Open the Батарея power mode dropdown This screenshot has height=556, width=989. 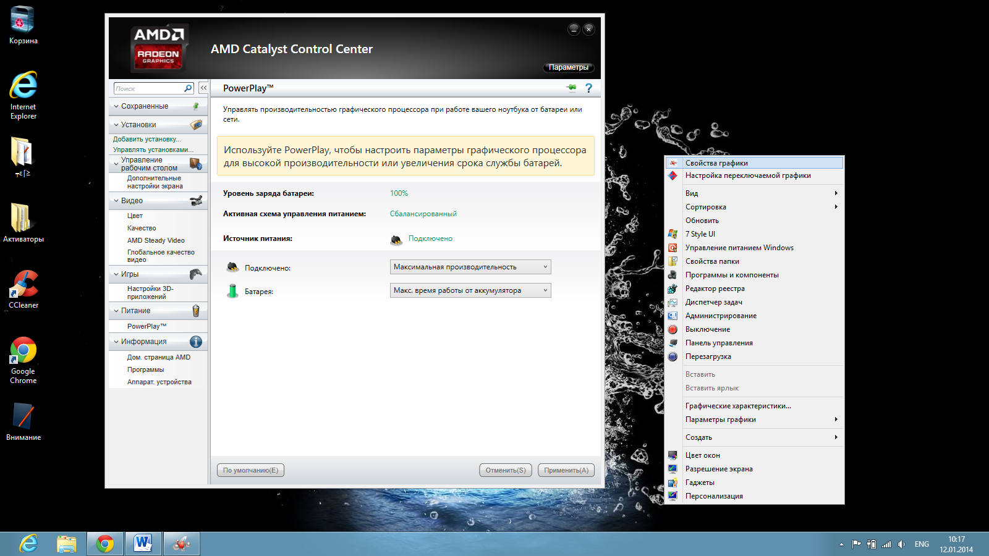[470, 290]
